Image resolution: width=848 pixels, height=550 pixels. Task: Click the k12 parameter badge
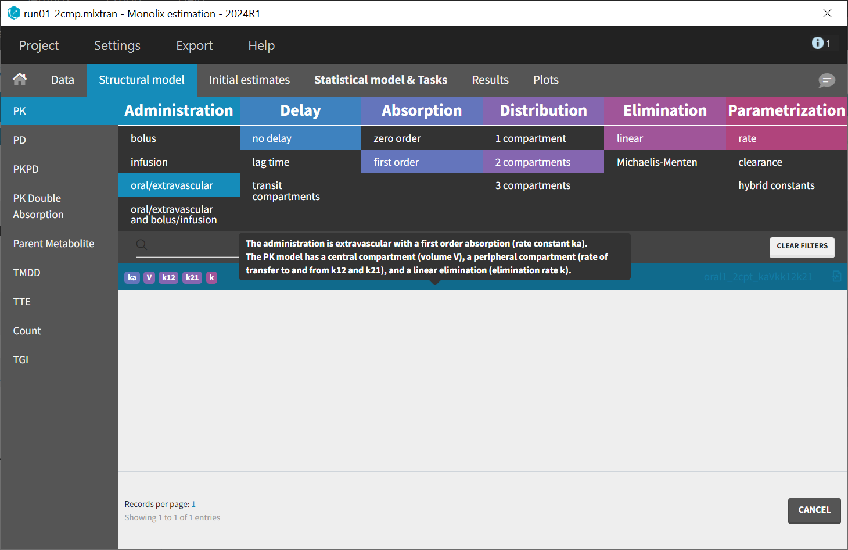[168, 277]
